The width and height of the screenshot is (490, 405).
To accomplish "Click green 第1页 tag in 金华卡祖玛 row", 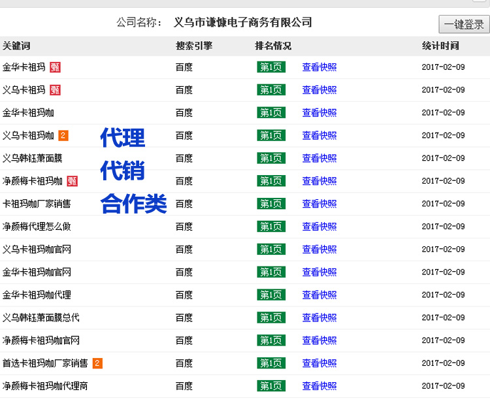I will [x=271, y=67].
